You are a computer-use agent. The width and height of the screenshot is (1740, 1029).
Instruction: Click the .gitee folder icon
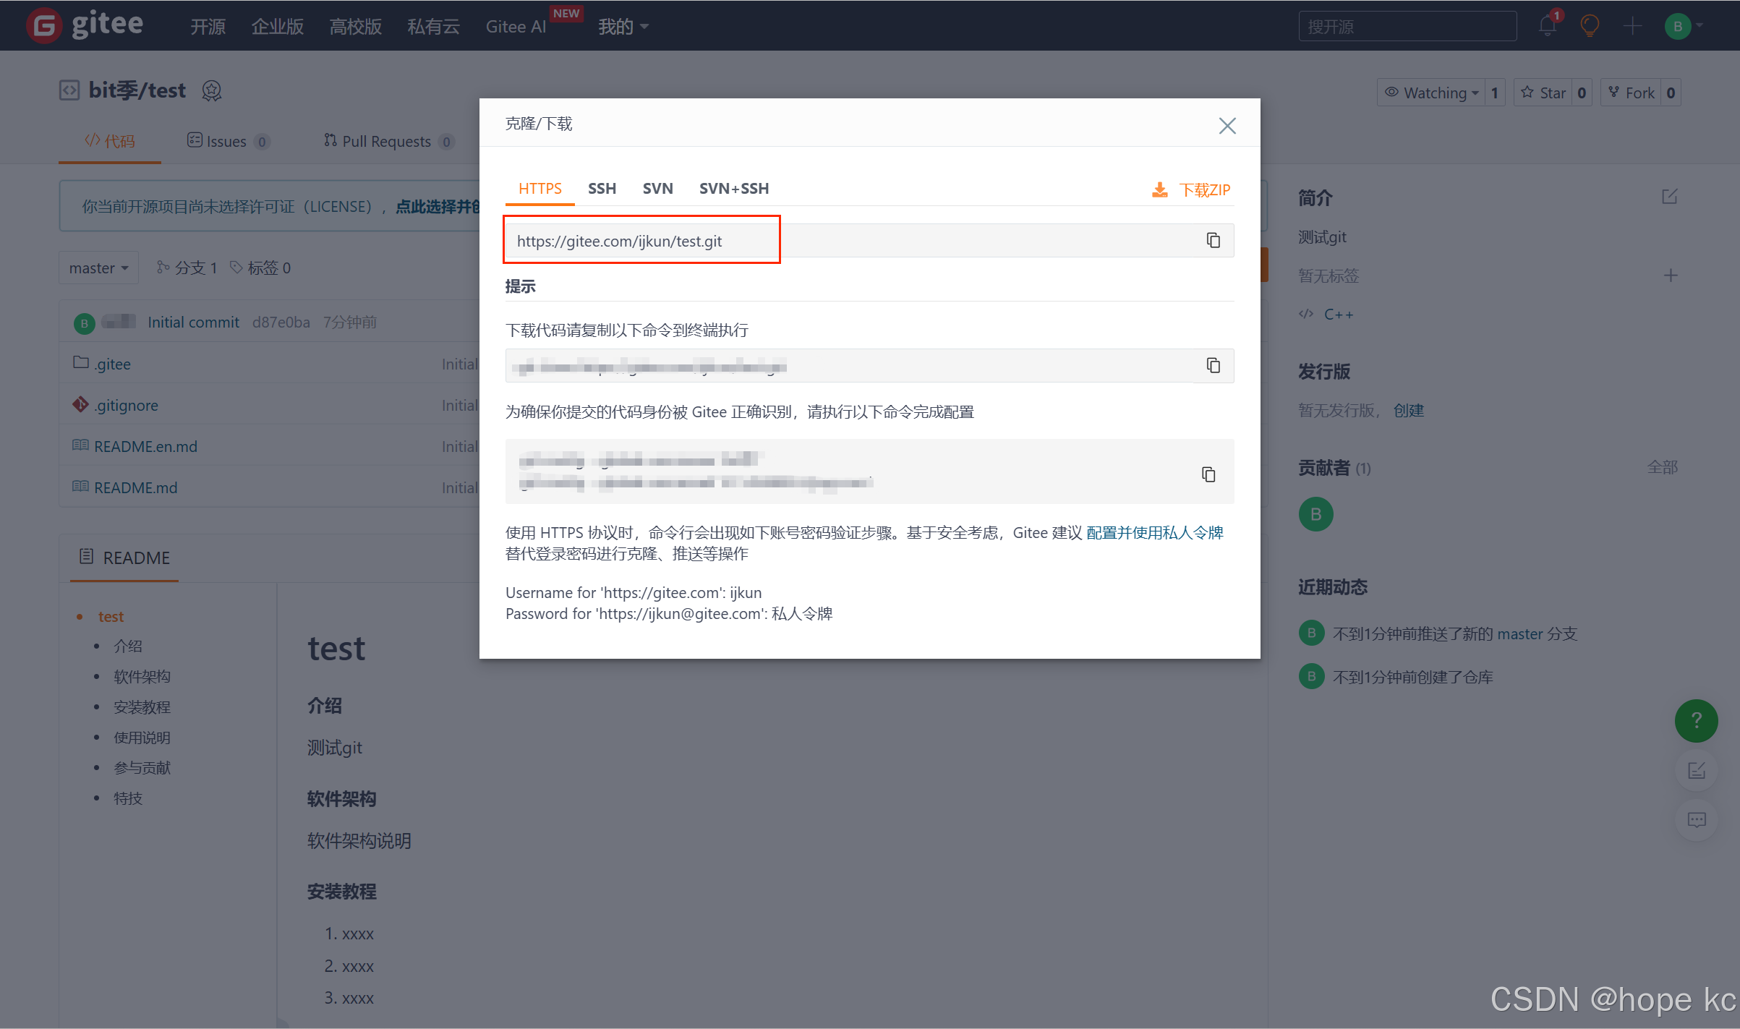pyautogui.click(x=80, y=362)
